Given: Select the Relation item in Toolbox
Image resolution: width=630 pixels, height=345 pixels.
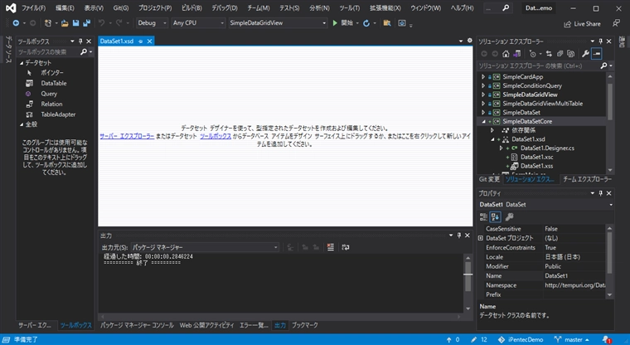Looking at the screenshot, I should tap(51, 104).
